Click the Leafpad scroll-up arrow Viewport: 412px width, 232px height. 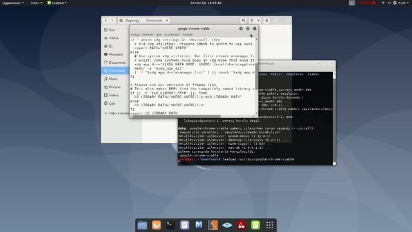click(x=256, y=39)
